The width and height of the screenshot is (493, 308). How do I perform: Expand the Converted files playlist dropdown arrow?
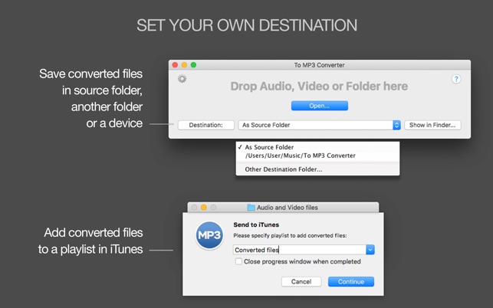(x=370, y=250)
